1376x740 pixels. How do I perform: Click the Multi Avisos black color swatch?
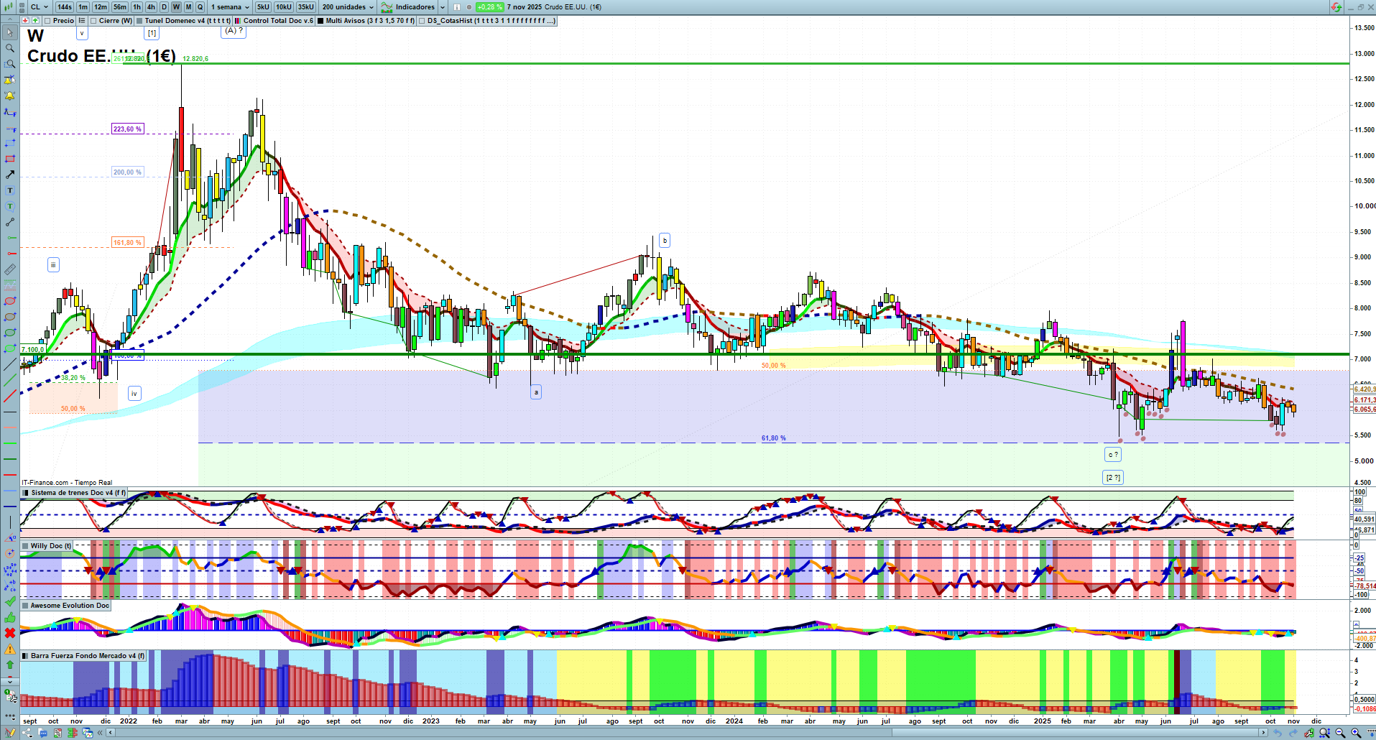coord(320,21)
